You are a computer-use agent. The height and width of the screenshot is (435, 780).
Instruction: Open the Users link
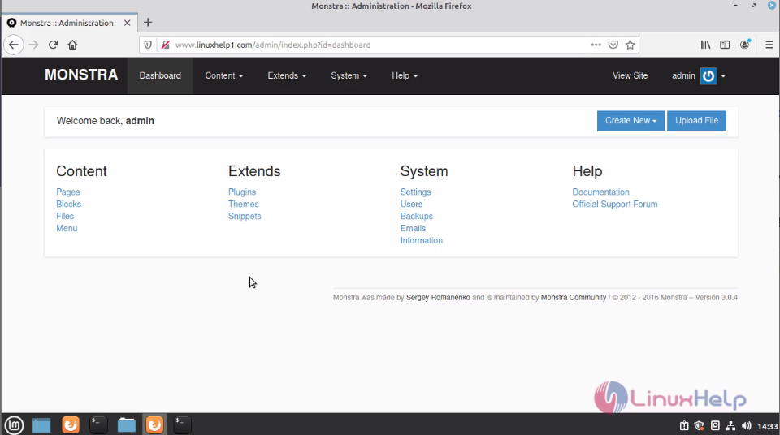tap(411, 204)
